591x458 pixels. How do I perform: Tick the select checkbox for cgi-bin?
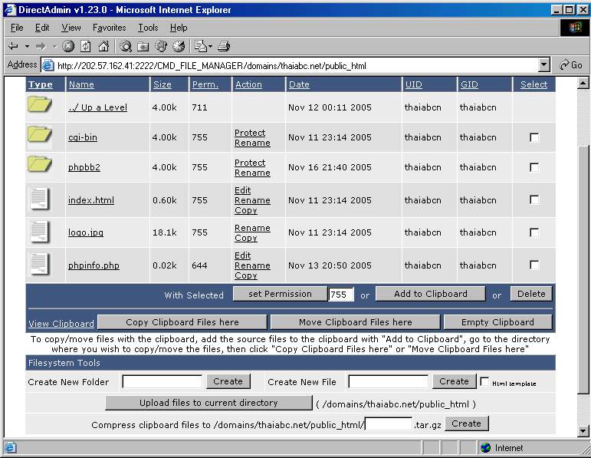coord(534,137)
